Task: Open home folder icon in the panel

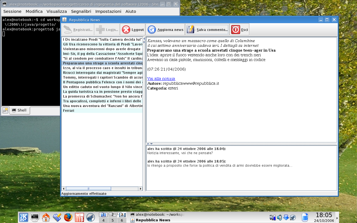Action: (x=46, y=217)
